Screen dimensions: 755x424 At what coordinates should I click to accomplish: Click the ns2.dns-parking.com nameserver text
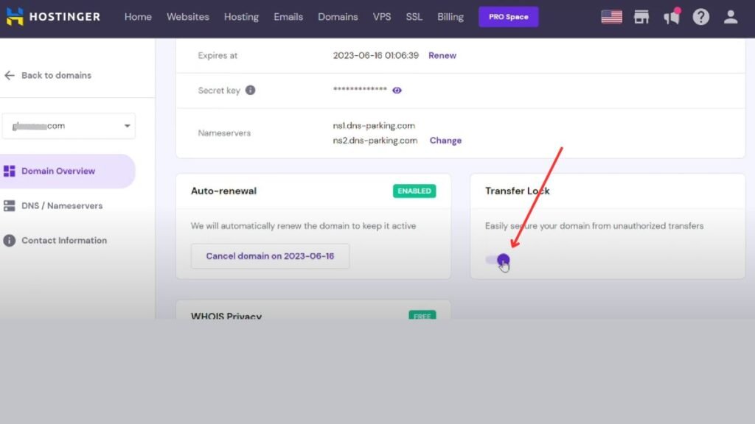(x=375, y=141)
